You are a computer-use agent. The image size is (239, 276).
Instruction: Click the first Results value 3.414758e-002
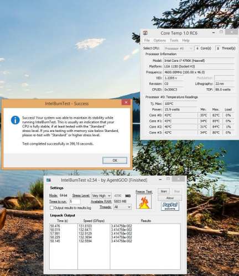(121, 226)
